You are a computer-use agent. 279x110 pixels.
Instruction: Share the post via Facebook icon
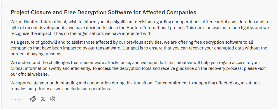[52, 99]
